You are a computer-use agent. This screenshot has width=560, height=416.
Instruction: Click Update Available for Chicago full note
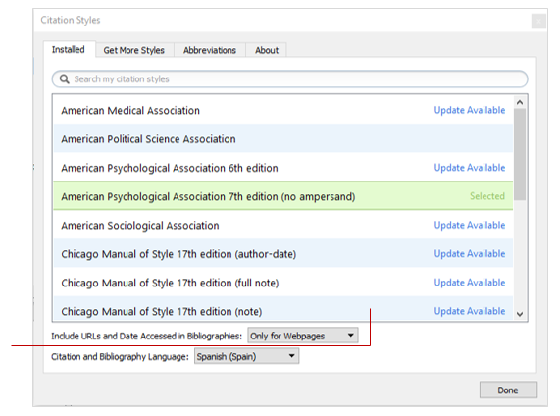click(x=470, y=283)
